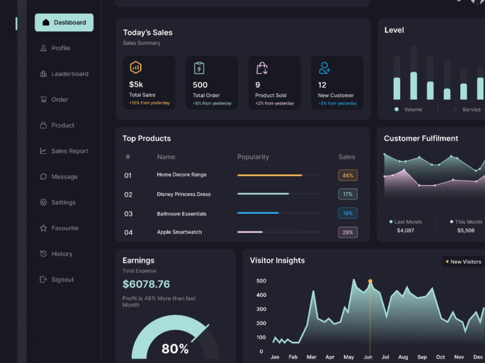Go to the Profile page
Viewport: 485px width, 363px height.
pos(61,48)
